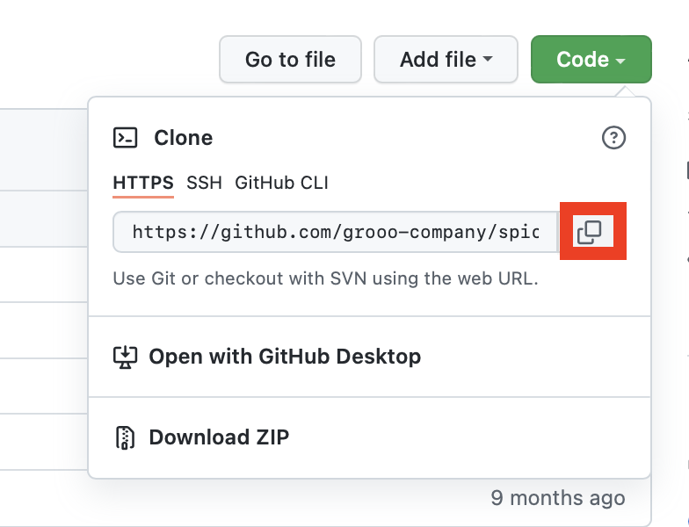Click the caret arrow on Code button

click(620, 61)
